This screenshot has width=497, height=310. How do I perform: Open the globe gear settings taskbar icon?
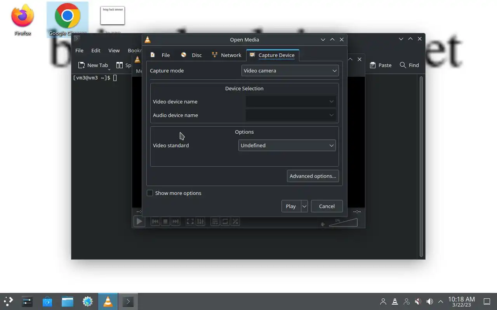click(88, 301)
